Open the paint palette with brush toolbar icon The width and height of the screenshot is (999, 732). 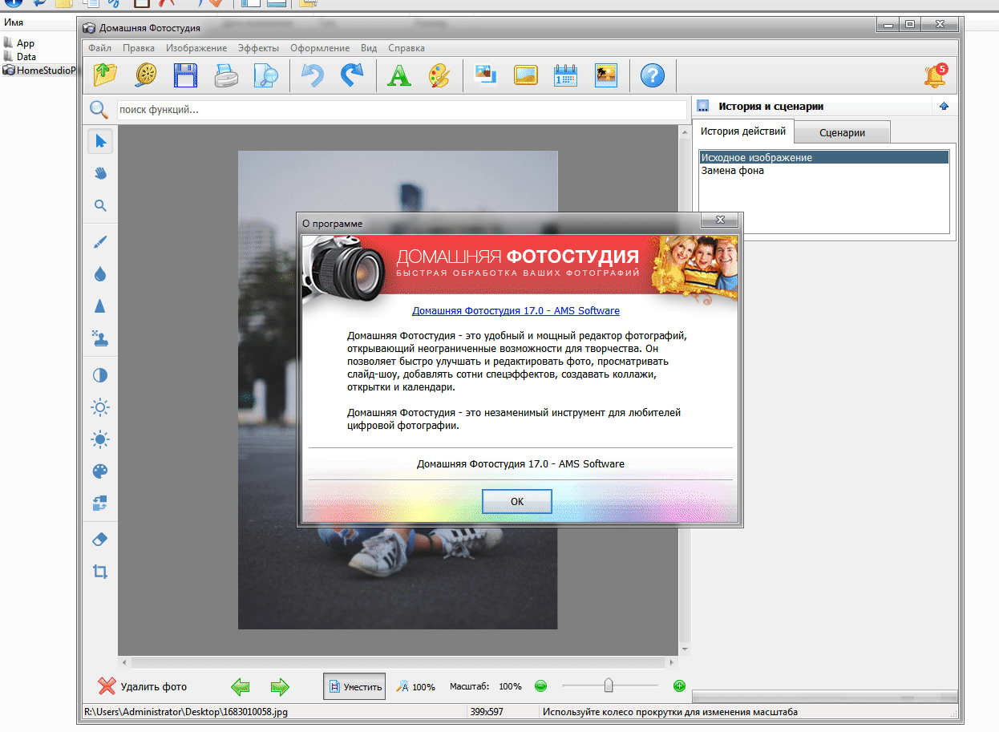pyautogui.click(x=439, y=75)
